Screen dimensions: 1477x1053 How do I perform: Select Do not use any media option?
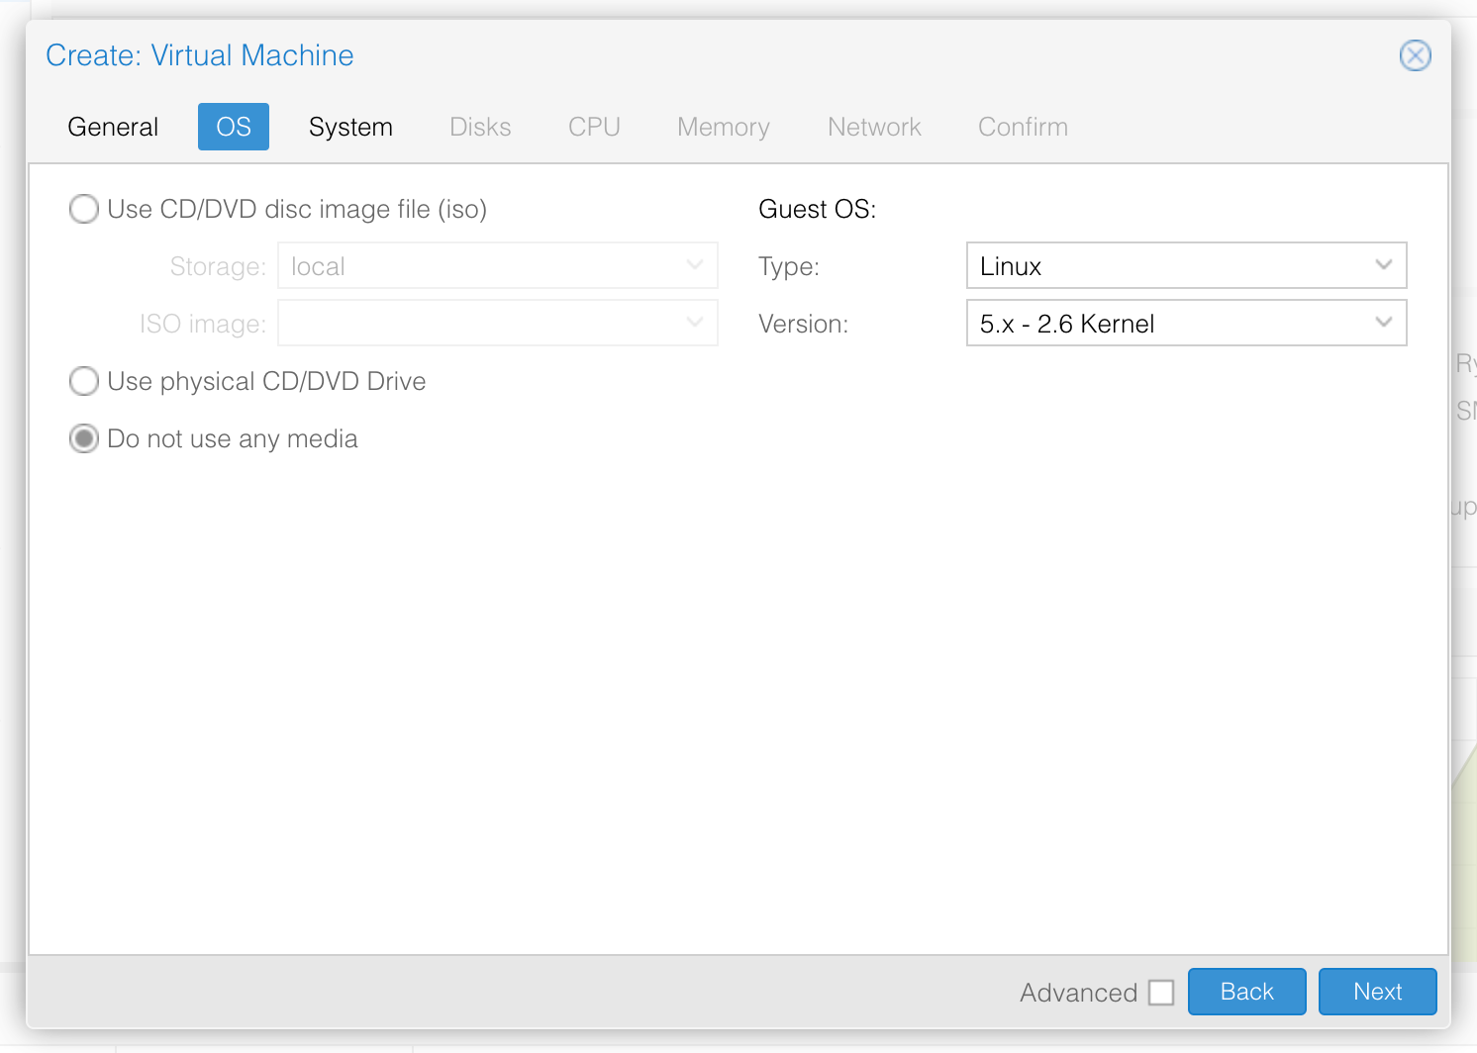[x=84, y=438]
